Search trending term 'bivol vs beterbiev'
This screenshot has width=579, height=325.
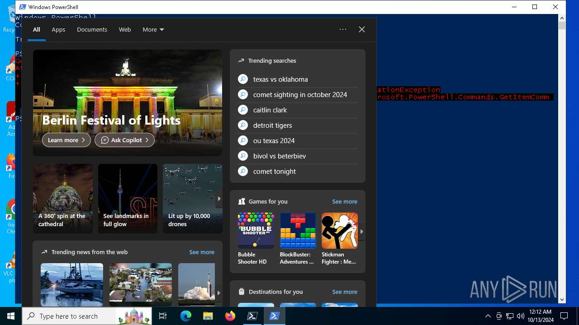pos(298,156)
